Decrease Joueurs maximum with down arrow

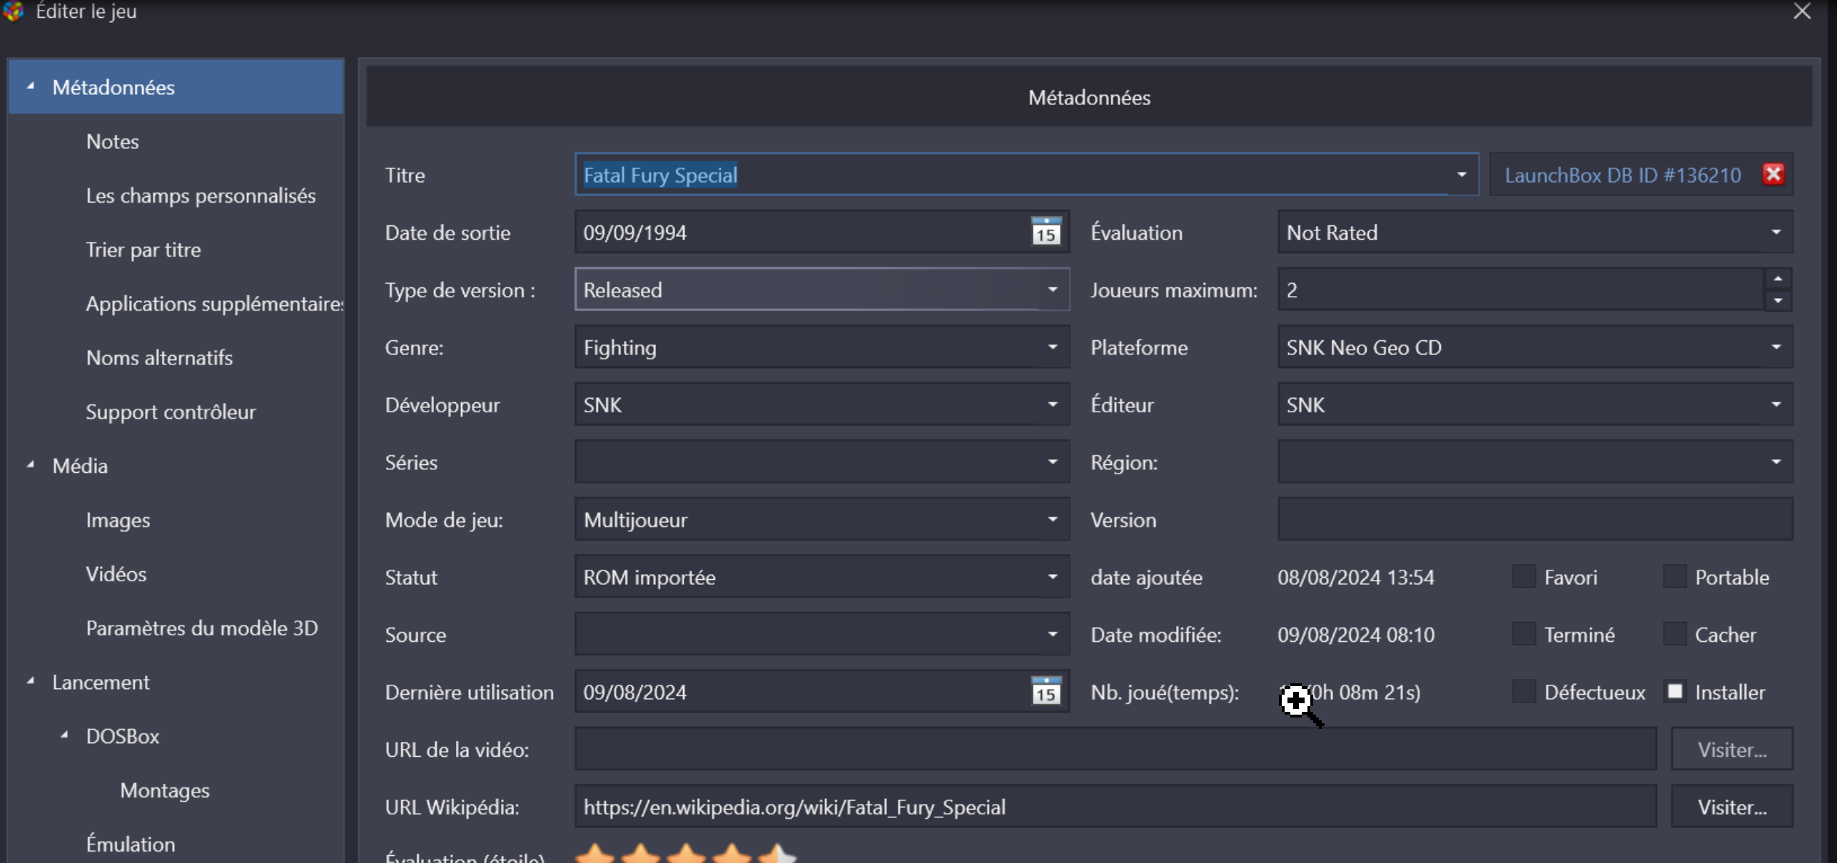[1778, 300]
